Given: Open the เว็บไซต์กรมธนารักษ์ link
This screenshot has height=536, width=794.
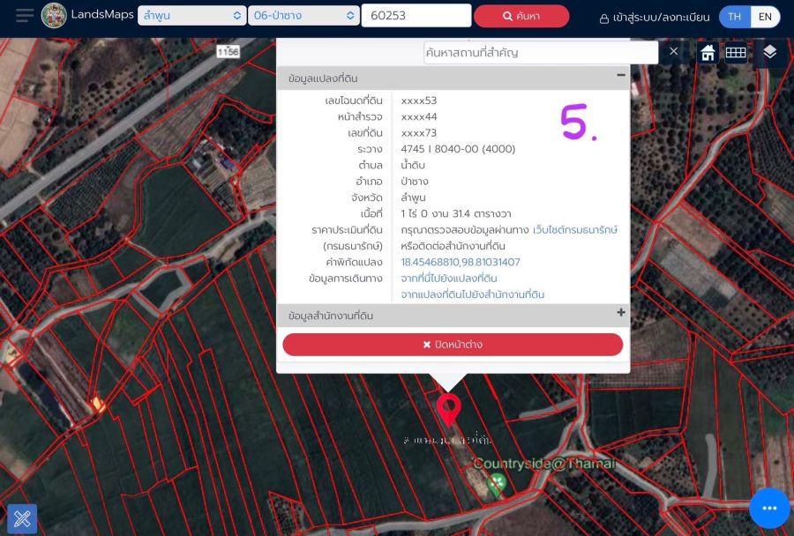Looking at the screenshot, I should pos(575,230).
